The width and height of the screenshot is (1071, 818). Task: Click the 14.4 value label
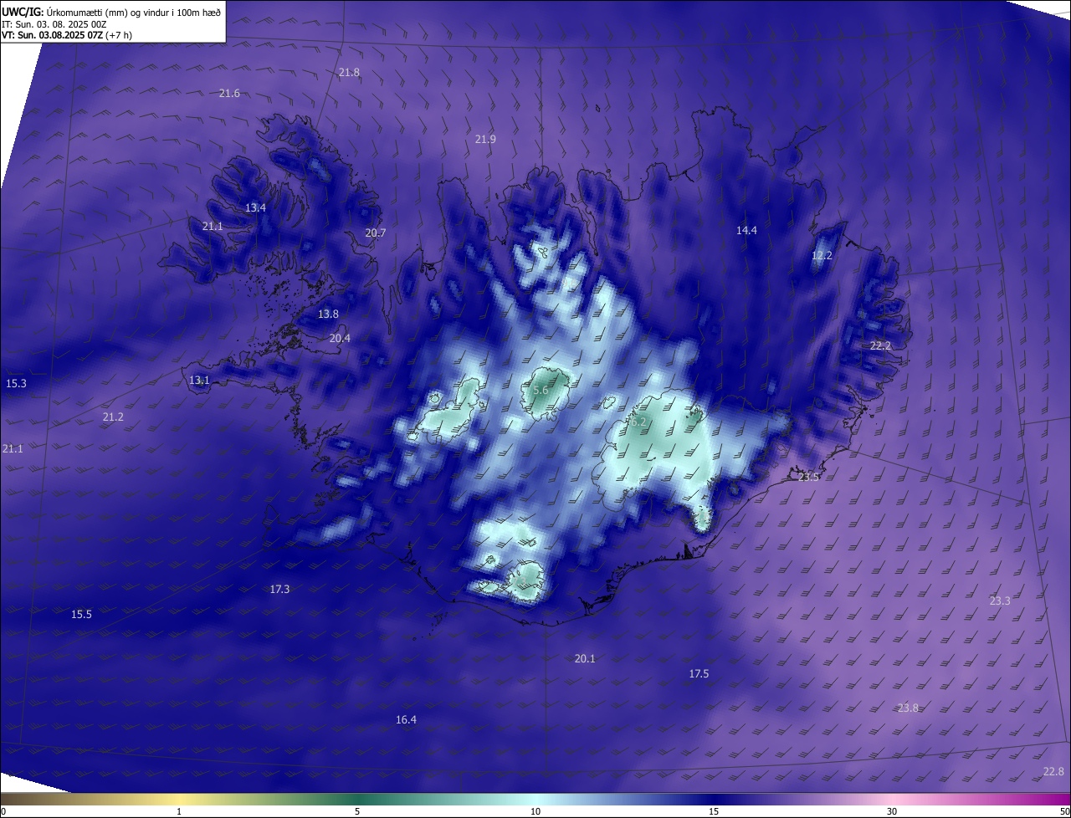[x=746, y=231]
